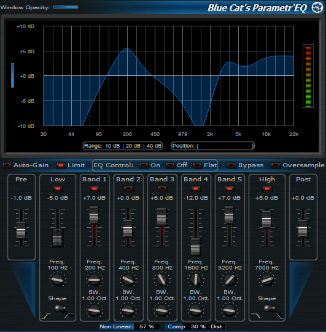Click the Band 3 1.00 Oct. bandwidth value
Screen dimensions: 326x332
(162, 298)
